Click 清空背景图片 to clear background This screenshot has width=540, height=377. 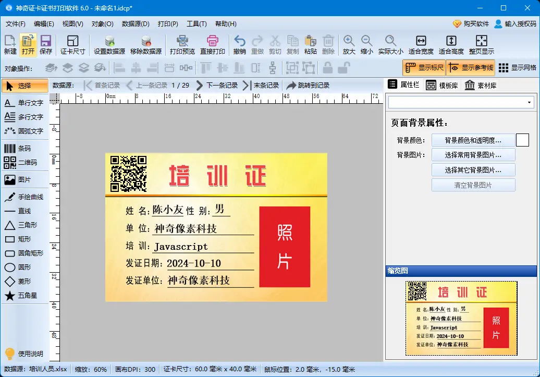click(x=473, y=184)
